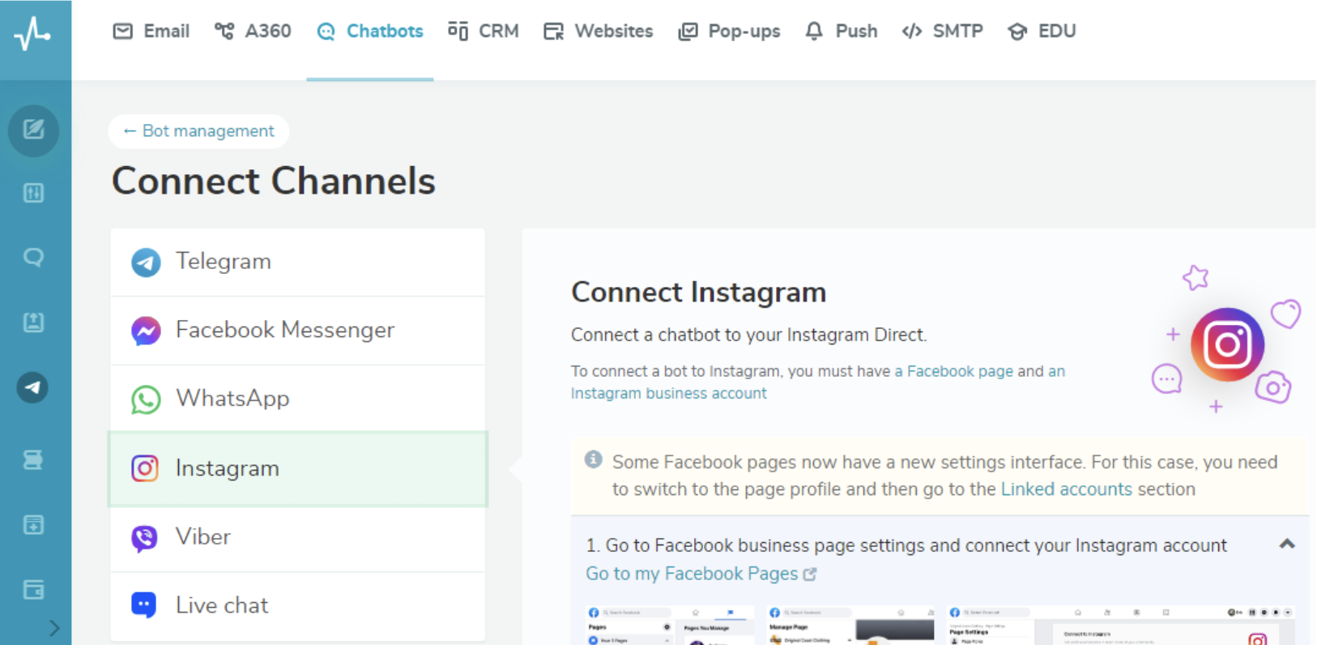The width and height of the screenshot is (1317, 645).
Task: Click the sliders icon in sidebar
Action: point(33,193)
